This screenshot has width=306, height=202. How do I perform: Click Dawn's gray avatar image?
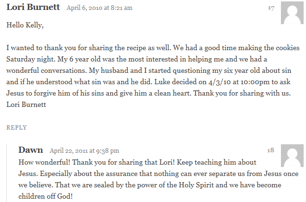pyautogui.click(x=292, y=156)
